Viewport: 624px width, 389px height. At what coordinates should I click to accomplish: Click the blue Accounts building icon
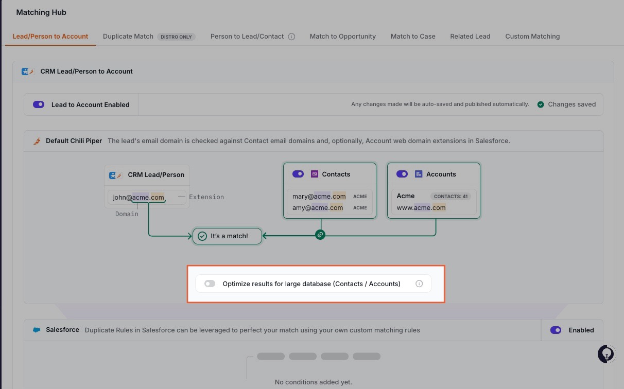pos(419,174)
